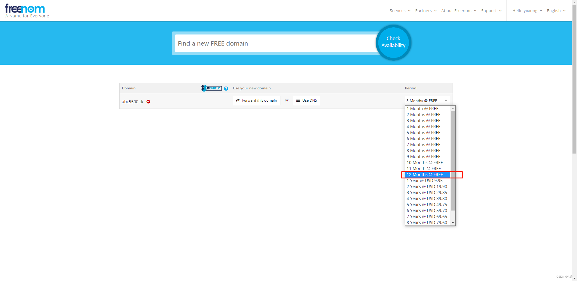The image size is (577, 281).
Task: Select 7 Years @ USD 69.65
Action: [x=428, y=217]
